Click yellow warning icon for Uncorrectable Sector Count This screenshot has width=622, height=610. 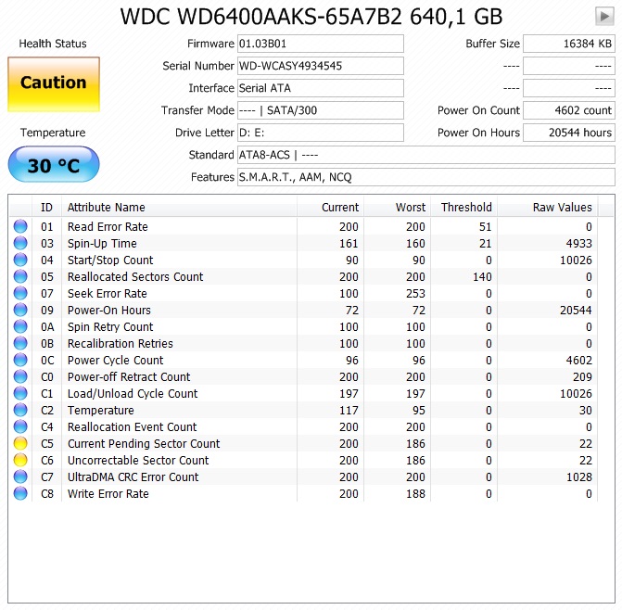pos(20,460)
